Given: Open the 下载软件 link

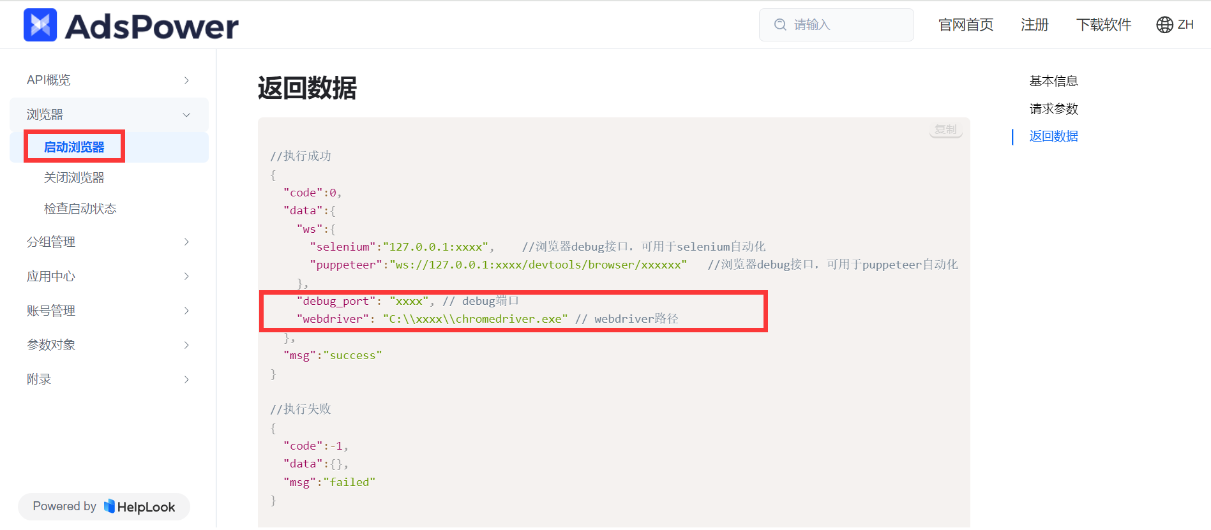Looking at the screenshot, I should click(x=1103, y=25).
